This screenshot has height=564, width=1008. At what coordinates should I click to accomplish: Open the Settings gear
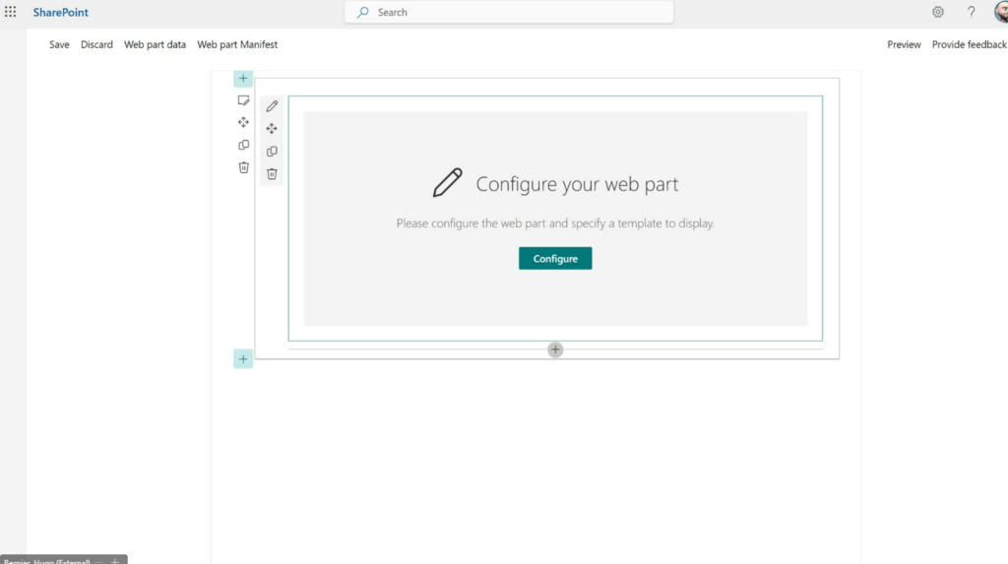[x=938, y=12]
